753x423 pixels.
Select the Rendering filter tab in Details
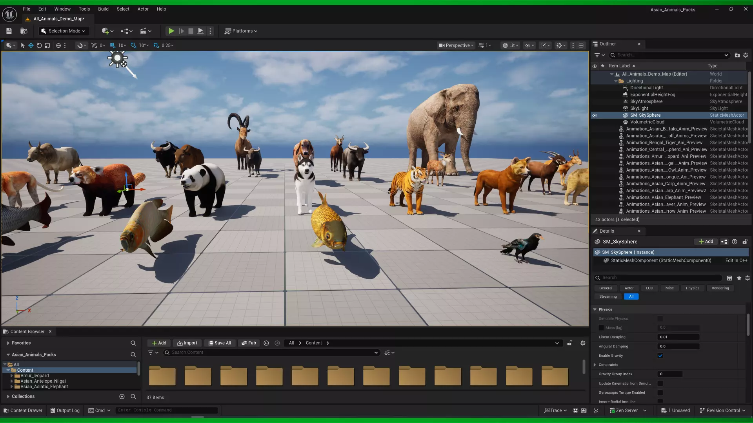coord(720,288)
